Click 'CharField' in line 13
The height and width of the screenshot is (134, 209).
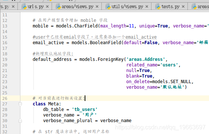[x=86, y=26]
